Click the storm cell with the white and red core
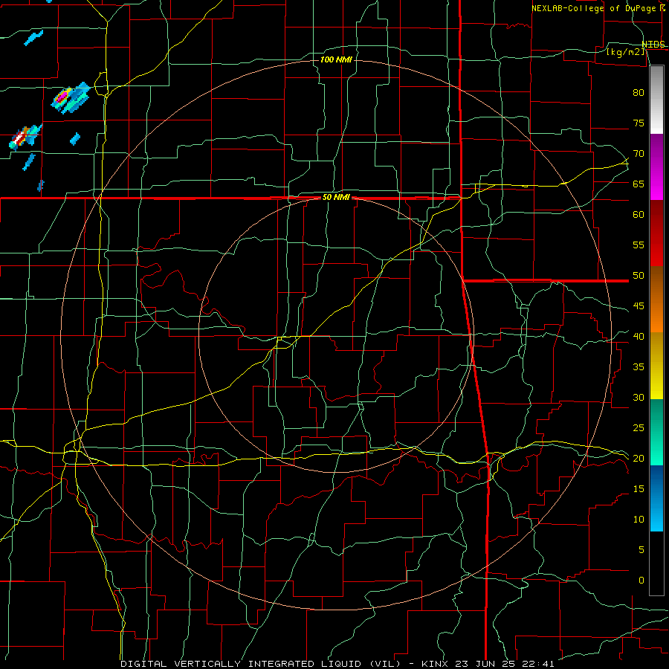Screen dimensions: 669x669 tap(25, 137)
